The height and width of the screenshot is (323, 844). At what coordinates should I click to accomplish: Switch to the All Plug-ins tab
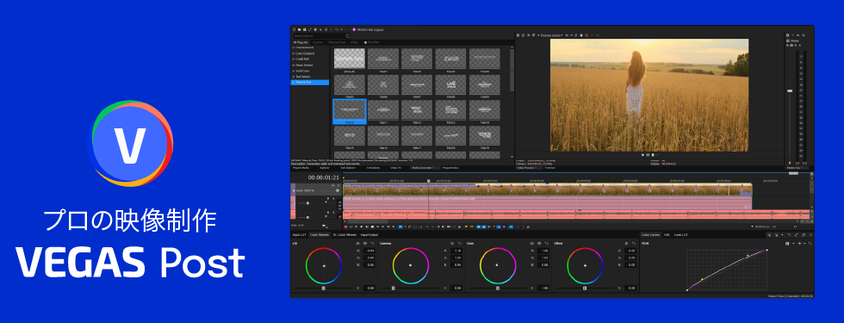(x=301, y=42)
